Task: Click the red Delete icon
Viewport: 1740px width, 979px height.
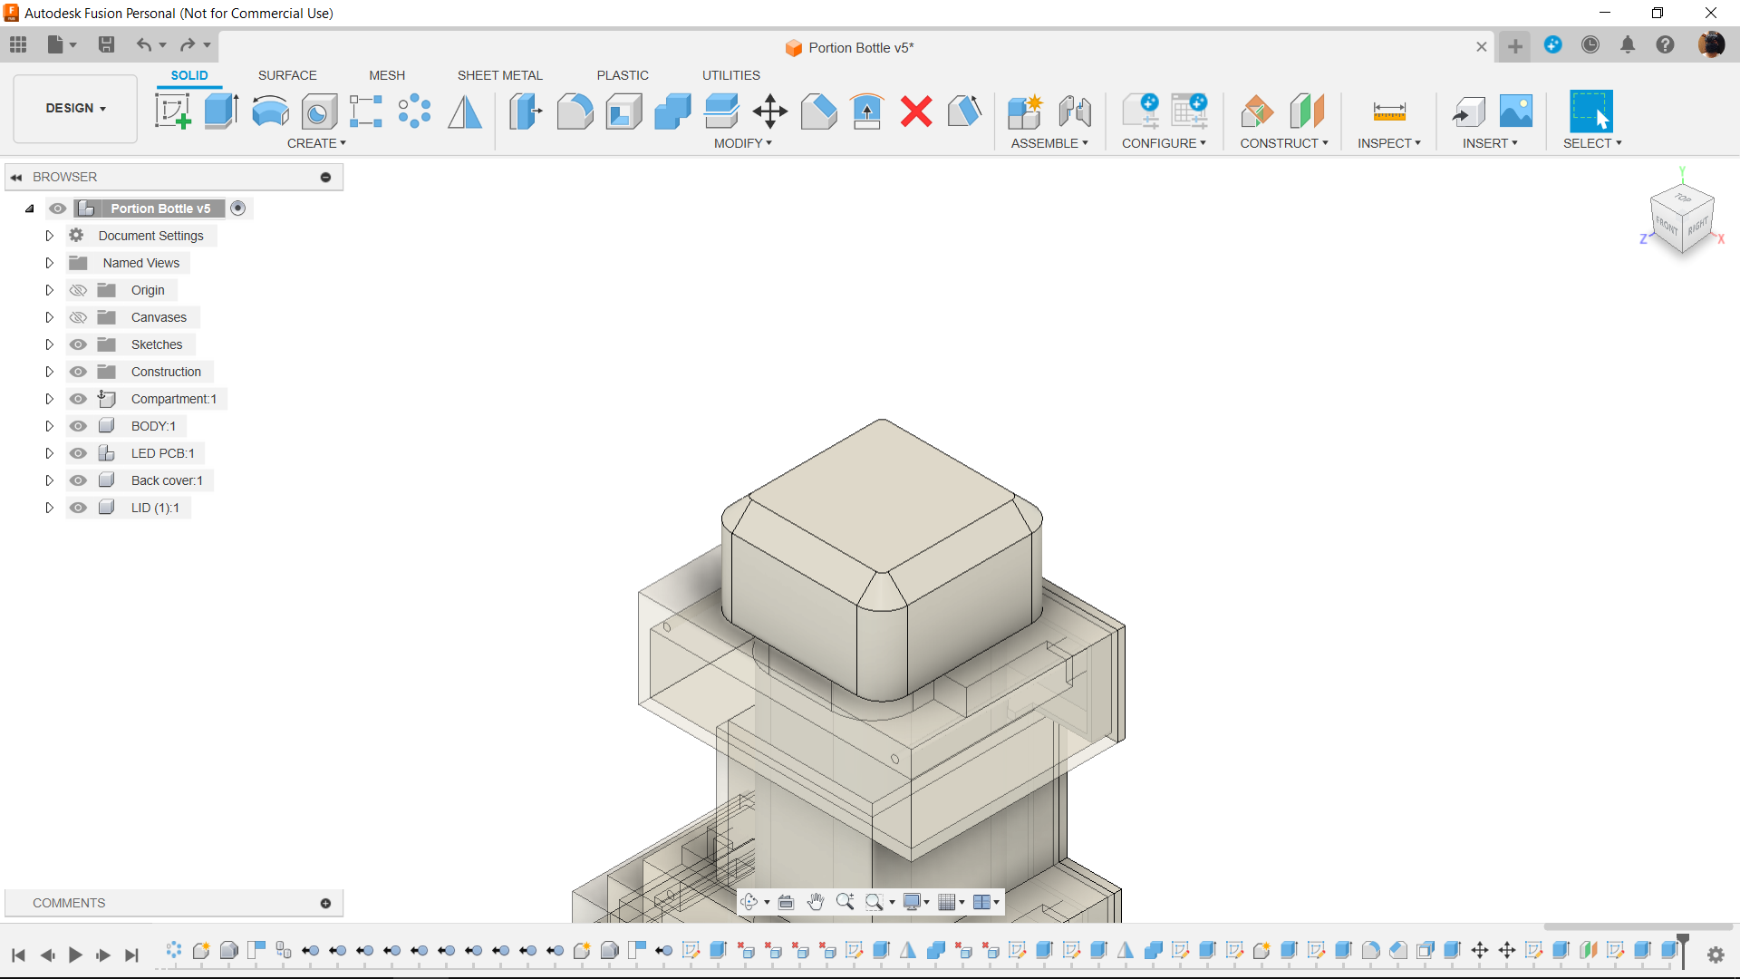Action: (x=916, y=111)
